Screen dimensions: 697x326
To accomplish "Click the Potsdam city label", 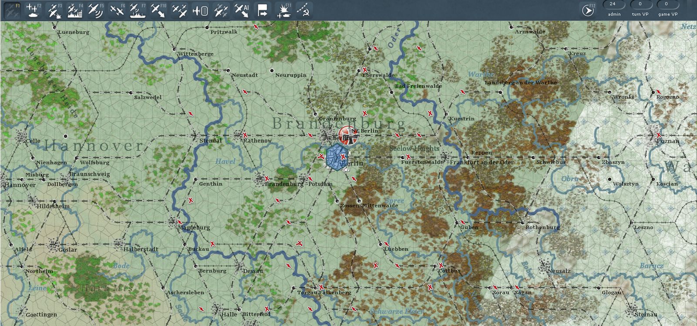I will point(320,184).
